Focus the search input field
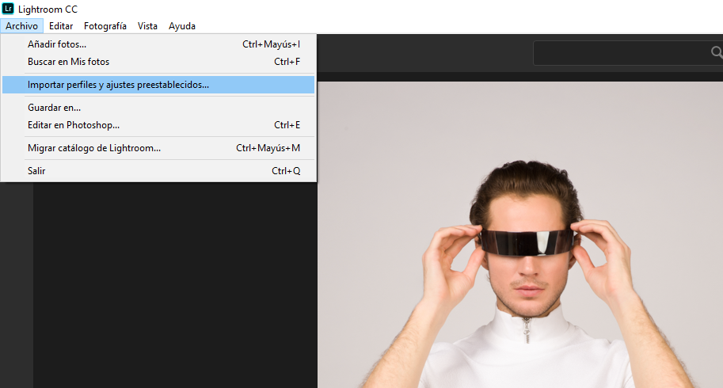This screenshot has height=388, width=723. (618, 53)
